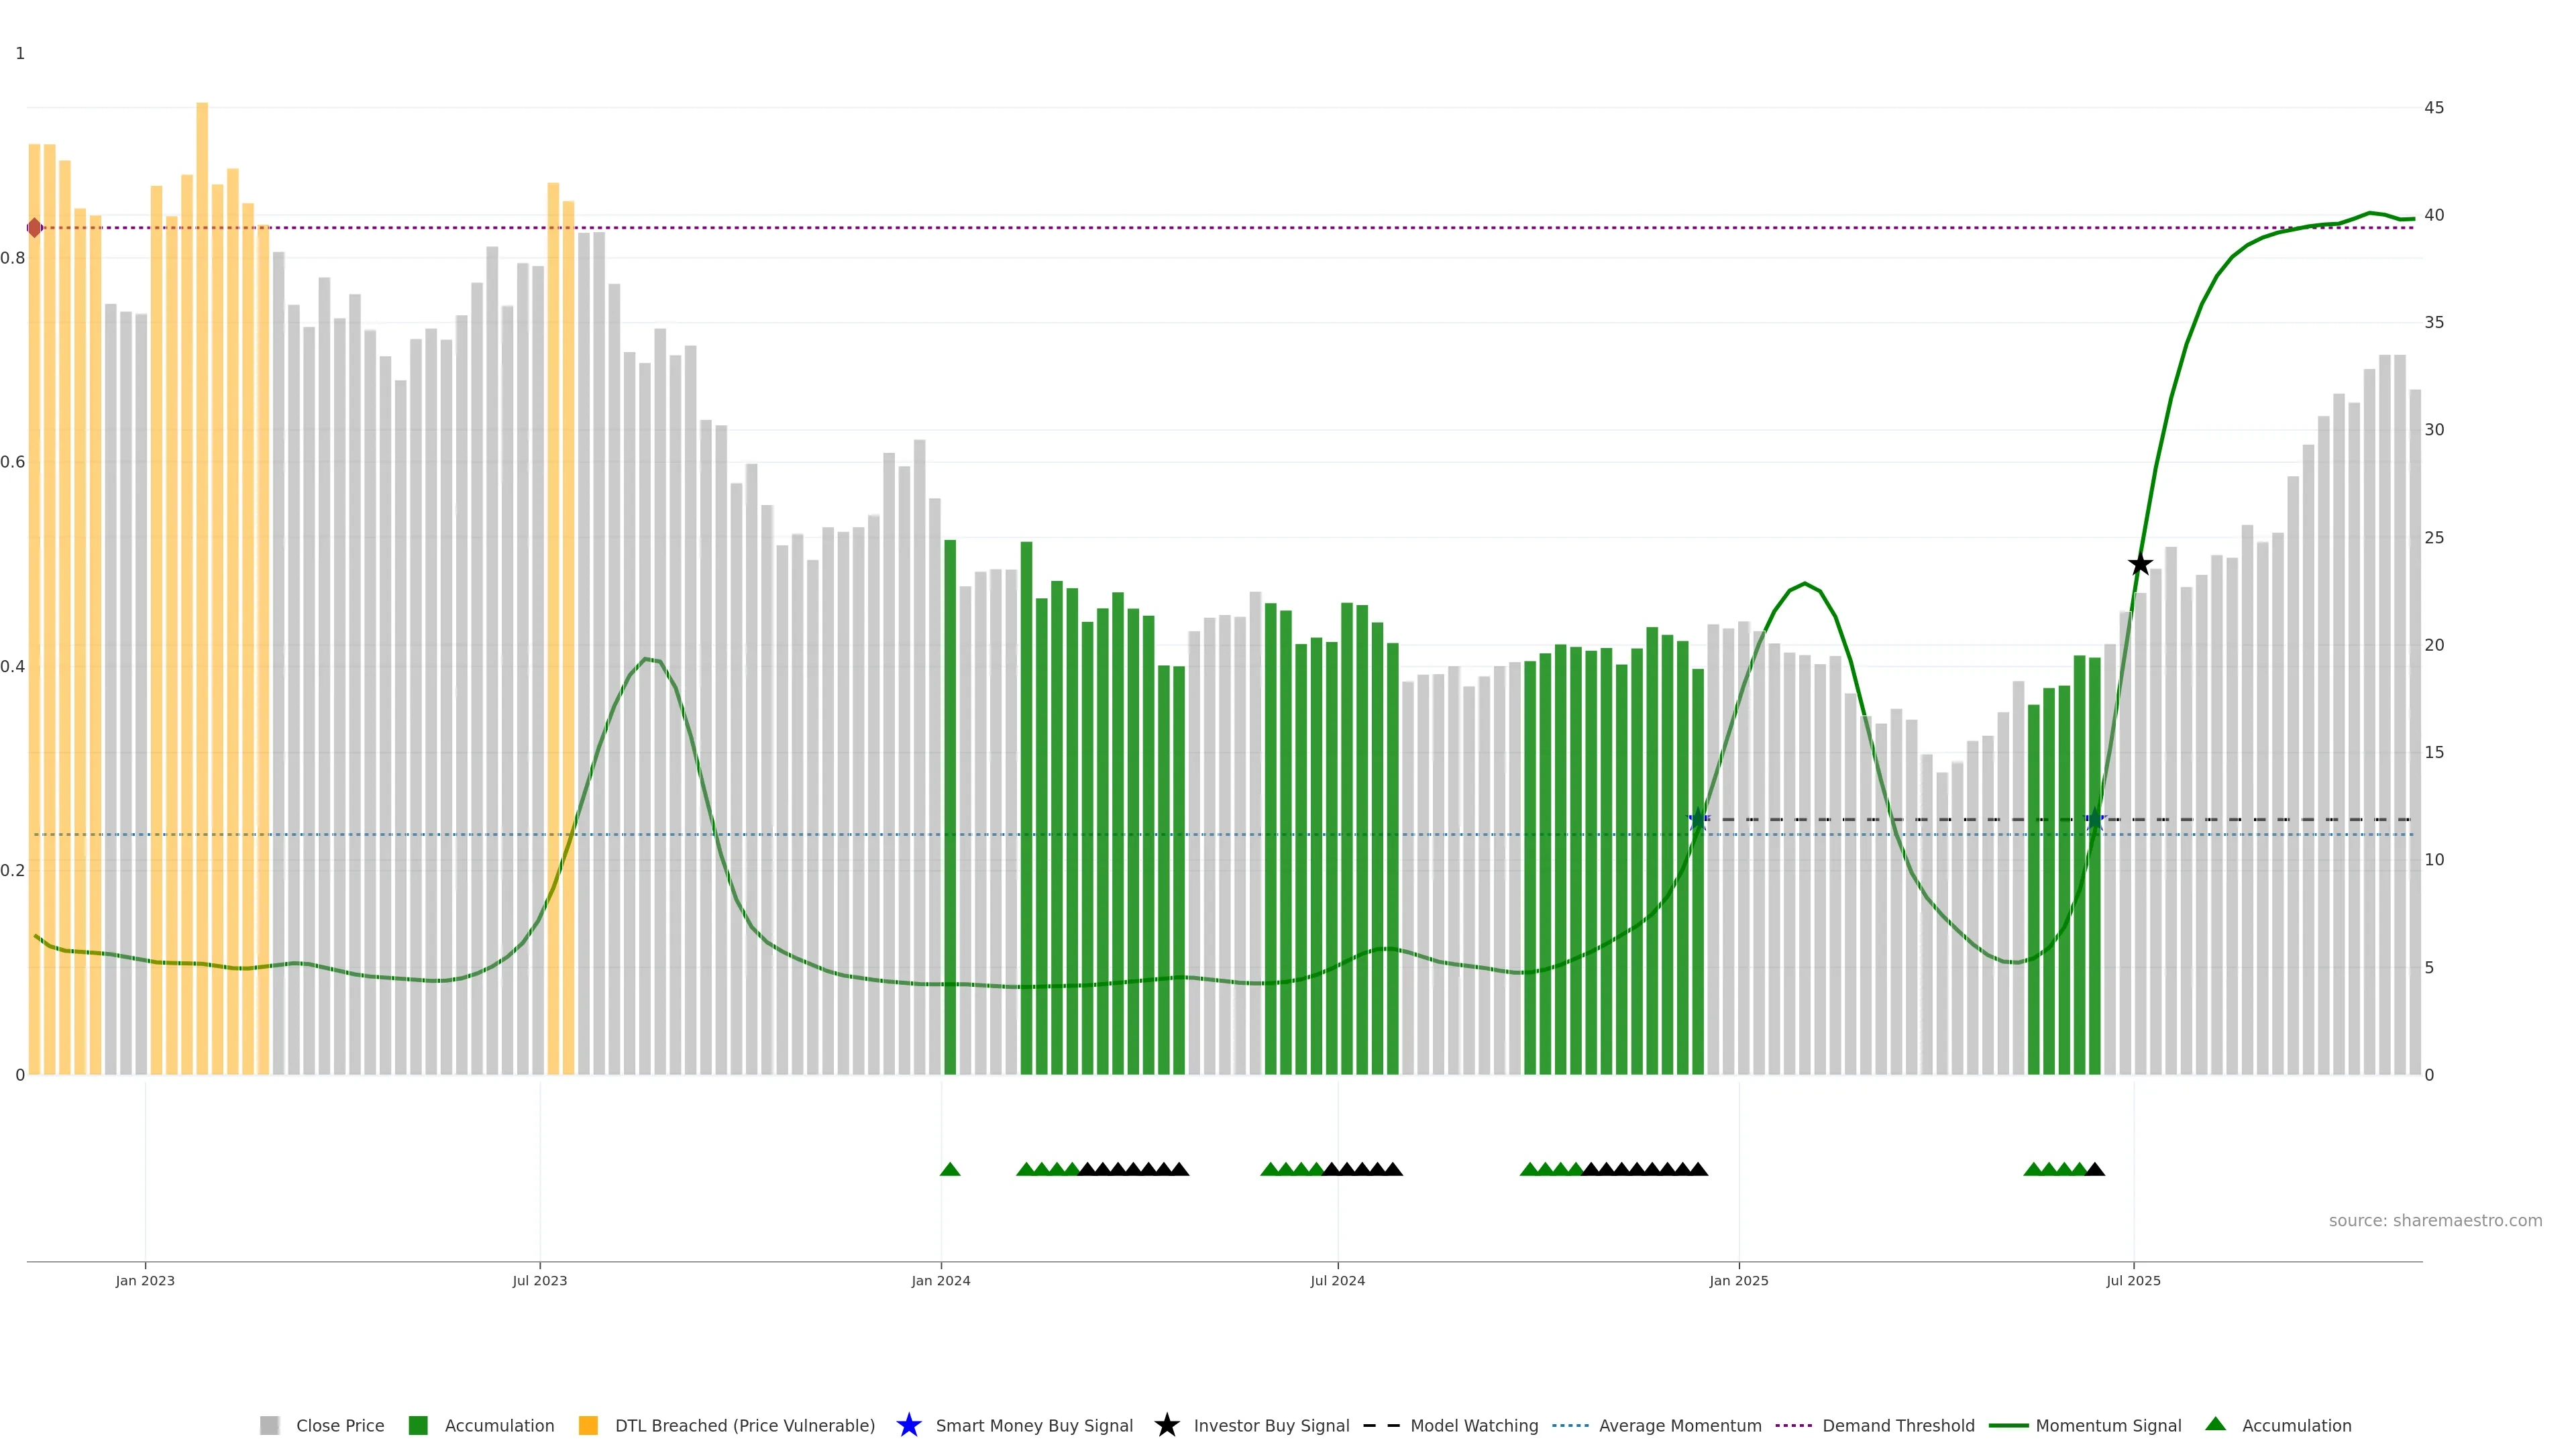This screenshot has height=1449, width=2576.
Task: Click the momentum line peak near early 2025
Action: tap(1804, 584)
